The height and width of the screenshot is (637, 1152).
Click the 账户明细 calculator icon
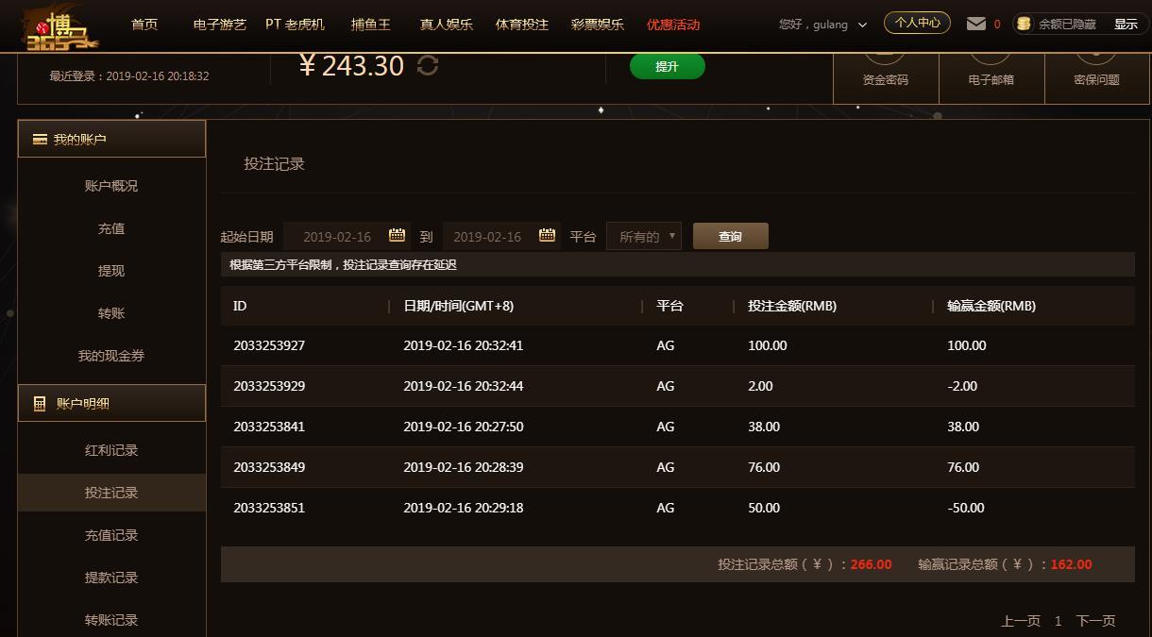coord(40,404)
